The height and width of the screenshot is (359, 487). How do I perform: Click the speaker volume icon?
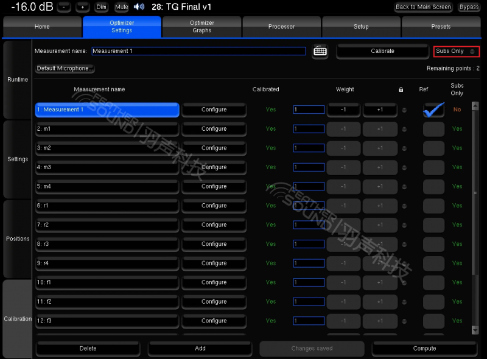tap(139, 7)
